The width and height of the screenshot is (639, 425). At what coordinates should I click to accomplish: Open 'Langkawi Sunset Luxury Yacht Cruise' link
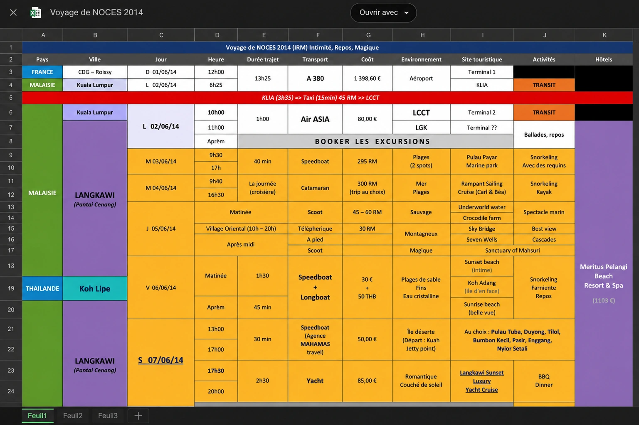(482, 381)
